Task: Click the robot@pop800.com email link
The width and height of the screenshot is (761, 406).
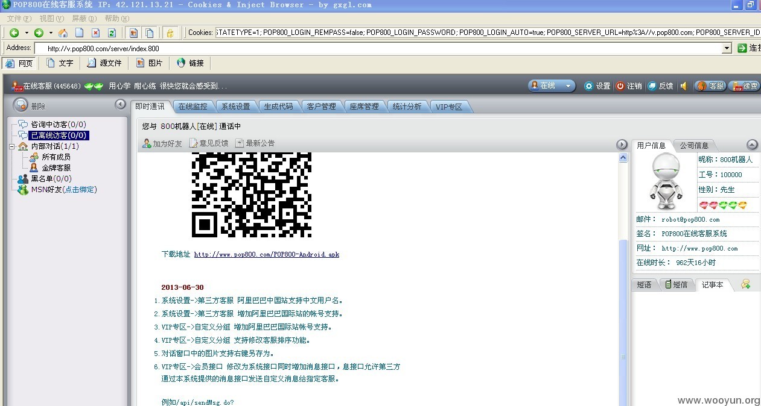Action: (690, 220)
